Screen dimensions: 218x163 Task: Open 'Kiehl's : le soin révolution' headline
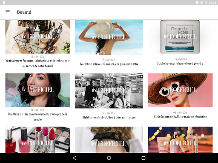[x=109, y=118]
